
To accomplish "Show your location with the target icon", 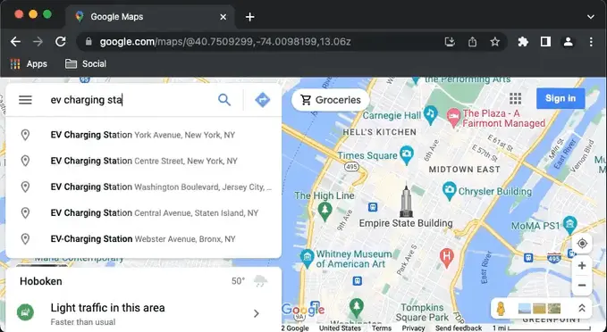I will 582,244.
